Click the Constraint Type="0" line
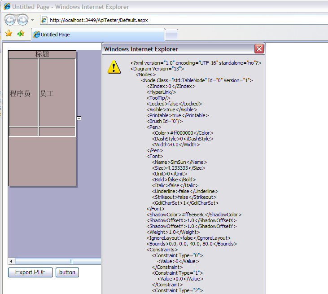This screenshot has width=328, height=294. click(177, 255)
